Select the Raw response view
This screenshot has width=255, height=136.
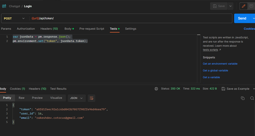click(22, 98)
